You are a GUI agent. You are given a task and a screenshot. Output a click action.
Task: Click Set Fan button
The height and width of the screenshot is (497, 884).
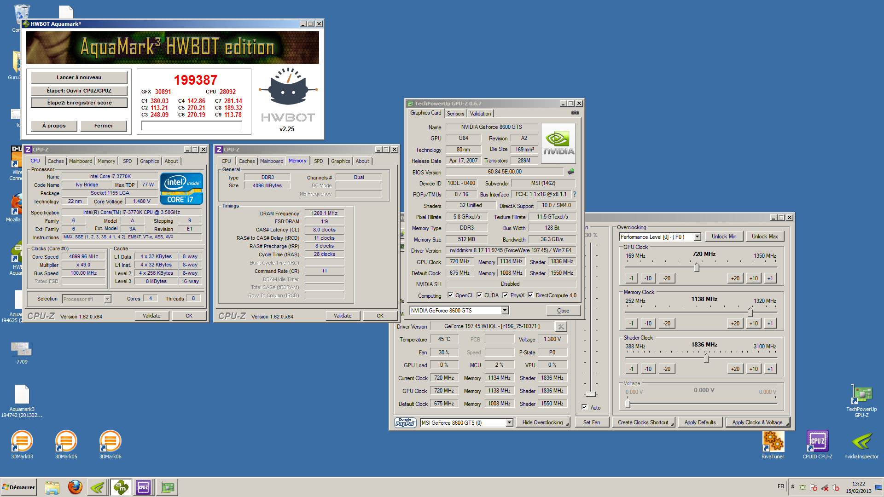(x=592, y=422)
